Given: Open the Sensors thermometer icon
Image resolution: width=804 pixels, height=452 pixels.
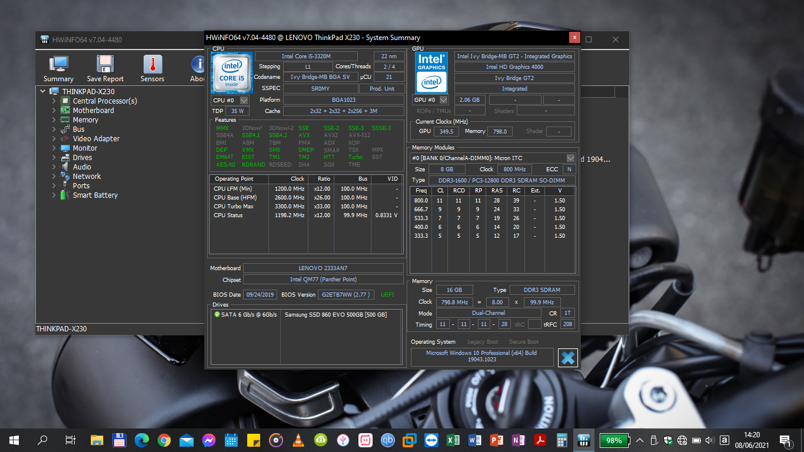Looking at the screenshot, I should coord(152,69).
